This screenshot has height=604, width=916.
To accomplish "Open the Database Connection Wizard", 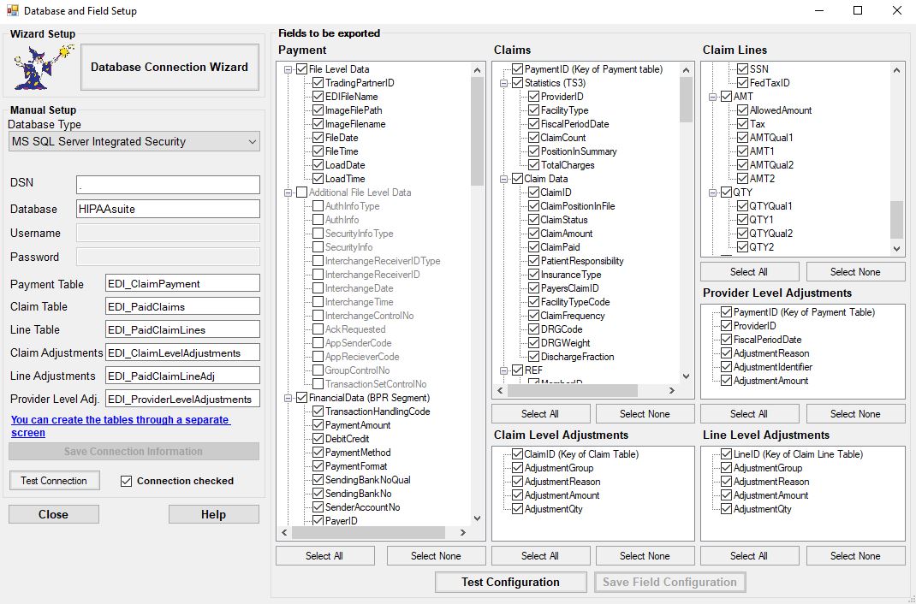I will click(170, 67).
